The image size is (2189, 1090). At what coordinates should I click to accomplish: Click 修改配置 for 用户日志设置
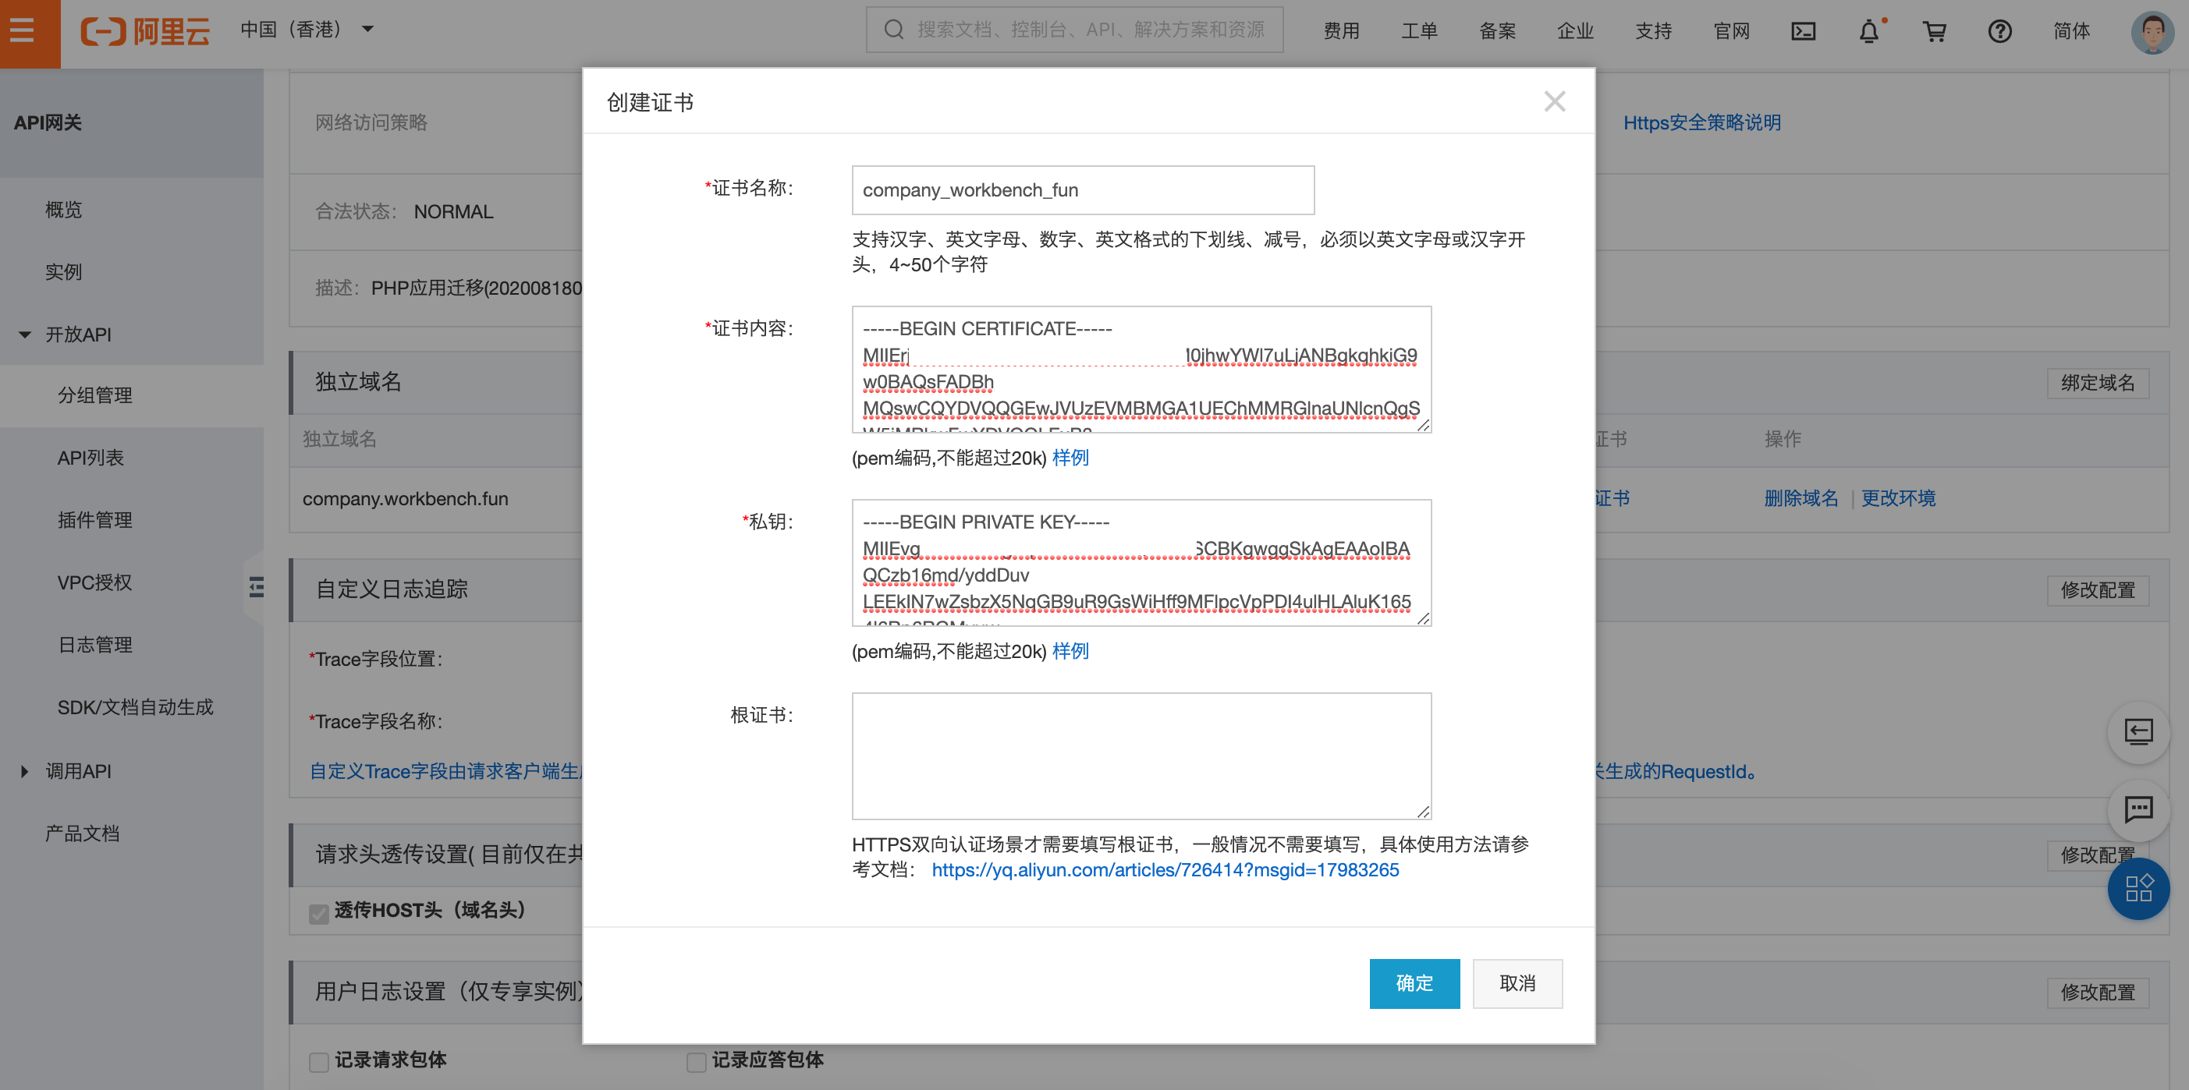point(2097,993)
